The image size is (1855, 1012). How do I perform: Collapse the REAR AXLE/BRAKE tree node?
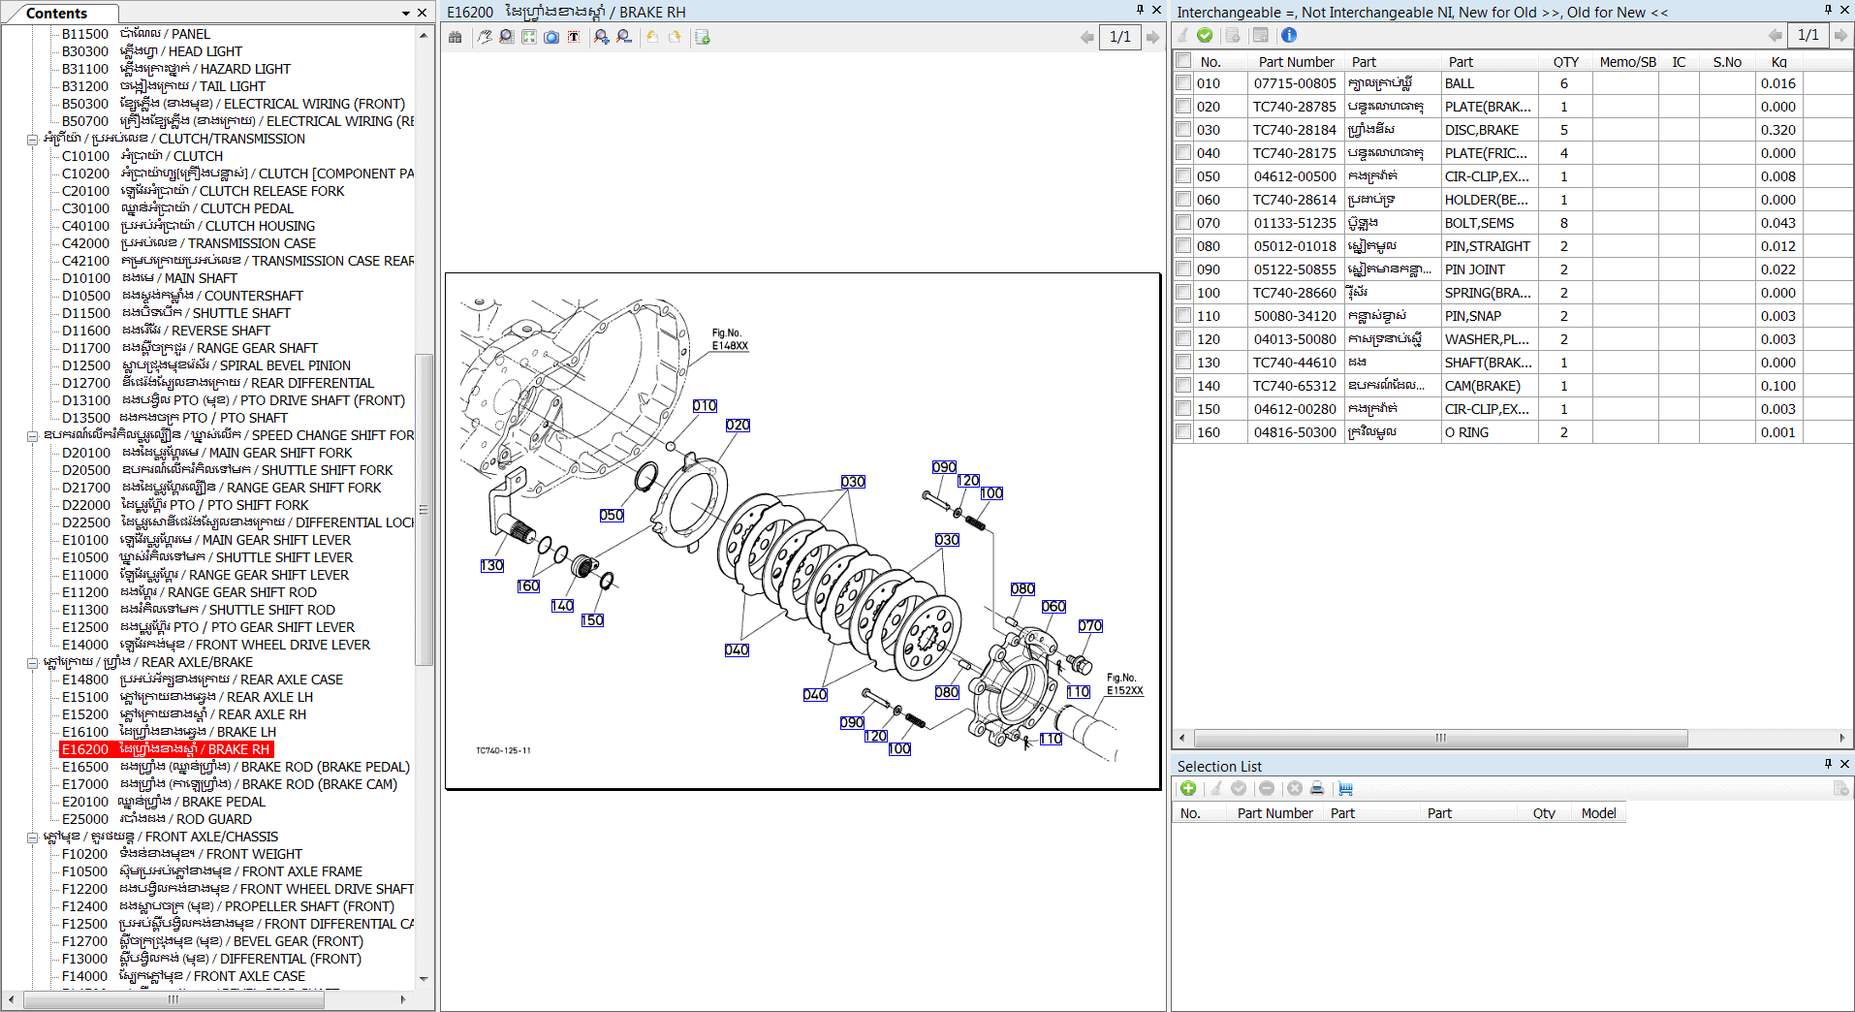[x=30, y=662]
